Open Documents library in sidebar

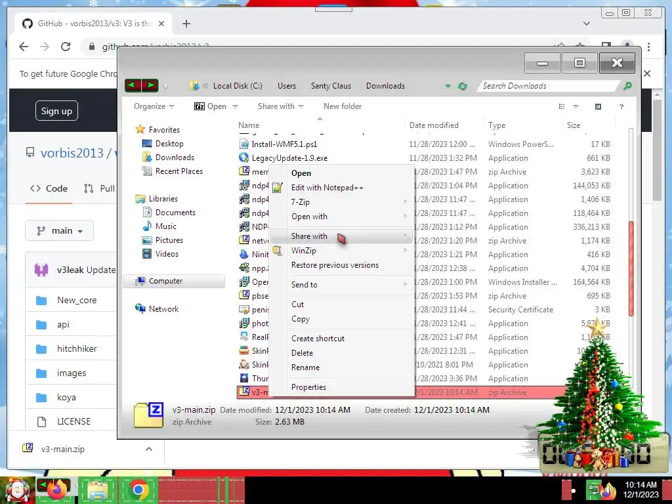(175, 213)
